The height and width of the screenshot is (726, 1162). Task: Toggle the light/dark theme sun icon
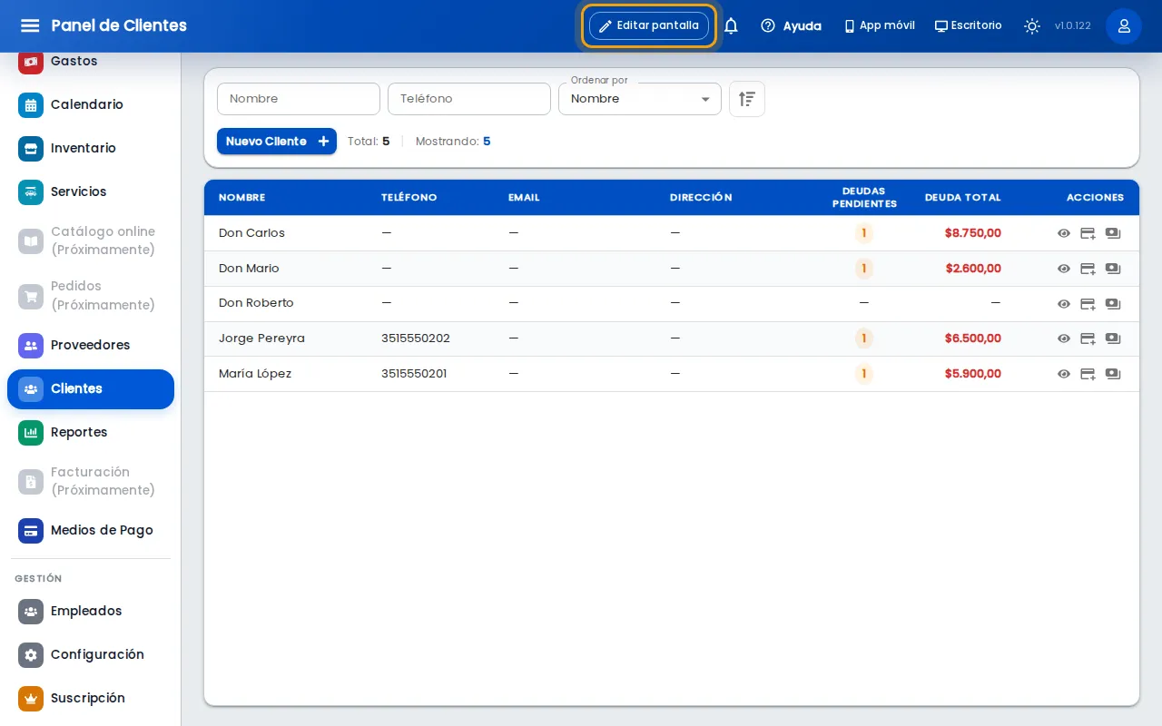coord(1032,25)
